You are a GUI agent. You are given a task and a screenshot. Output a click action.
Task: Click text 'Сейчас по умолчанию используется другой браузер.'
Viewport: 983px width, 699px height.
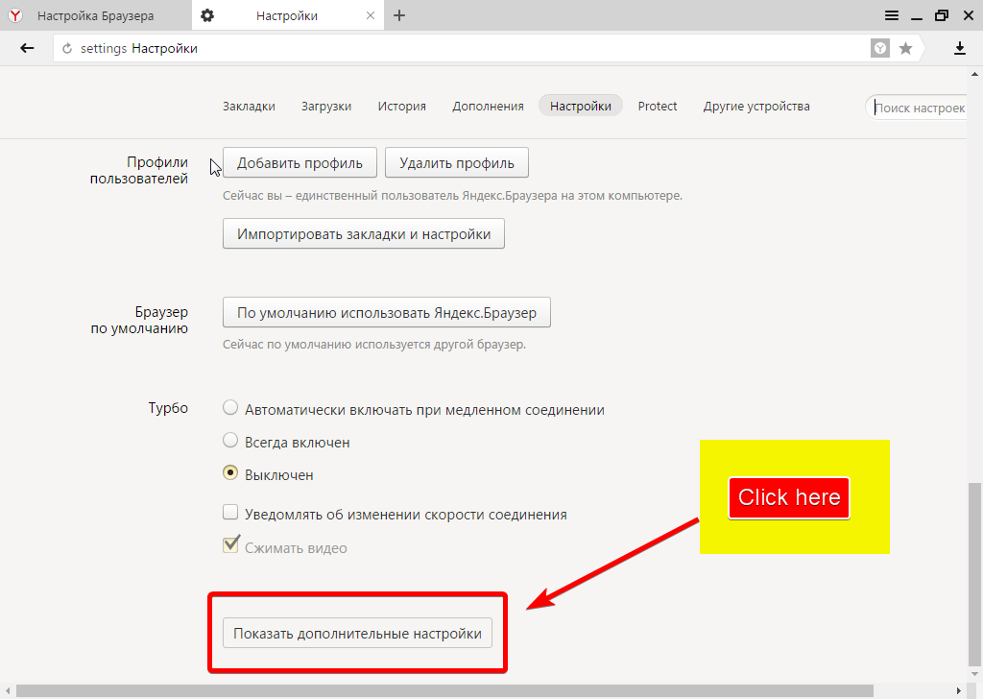click(x=374, y=344)
